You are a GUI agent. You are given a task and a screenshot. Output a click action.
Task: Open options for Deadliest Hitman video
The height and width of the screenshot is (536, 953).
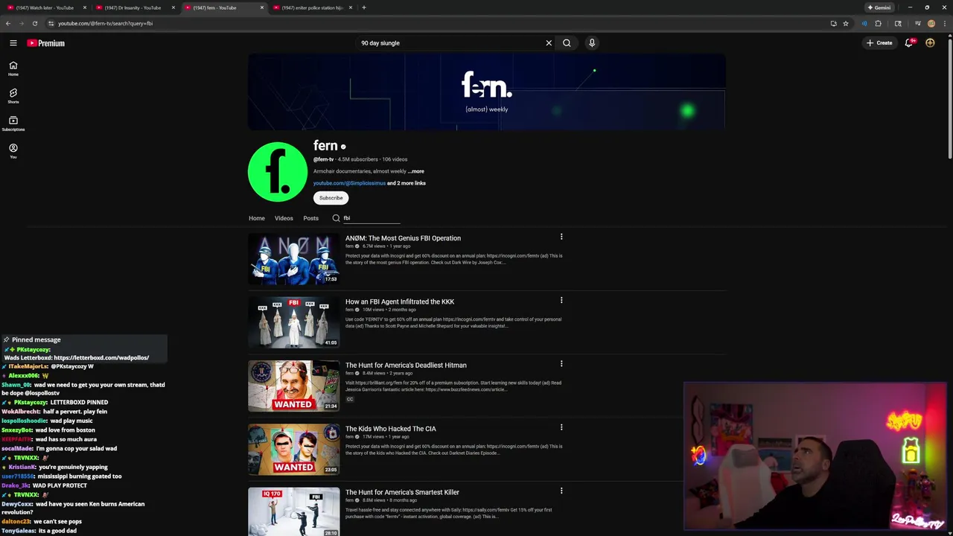561,364
